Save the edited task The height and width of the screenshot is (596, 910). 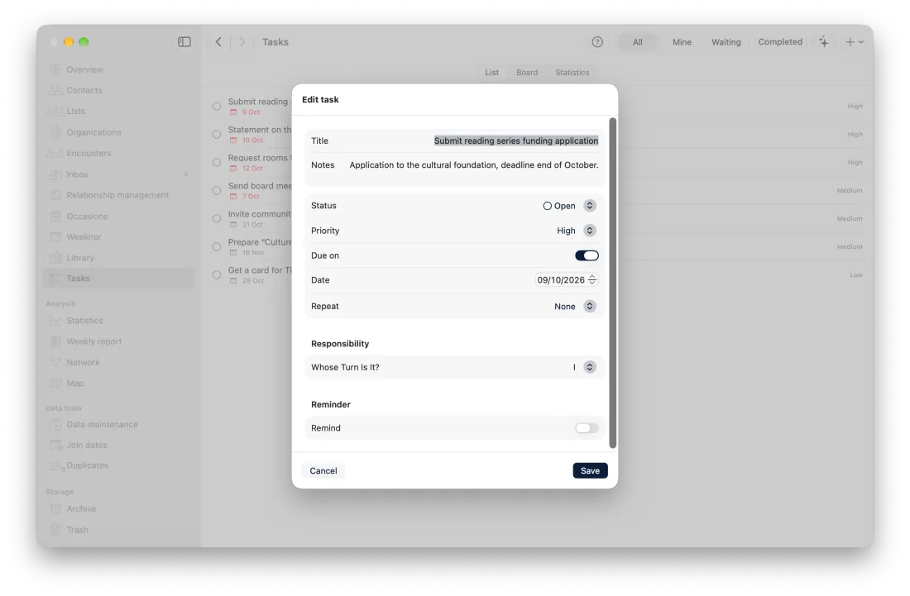click(590, 471)
